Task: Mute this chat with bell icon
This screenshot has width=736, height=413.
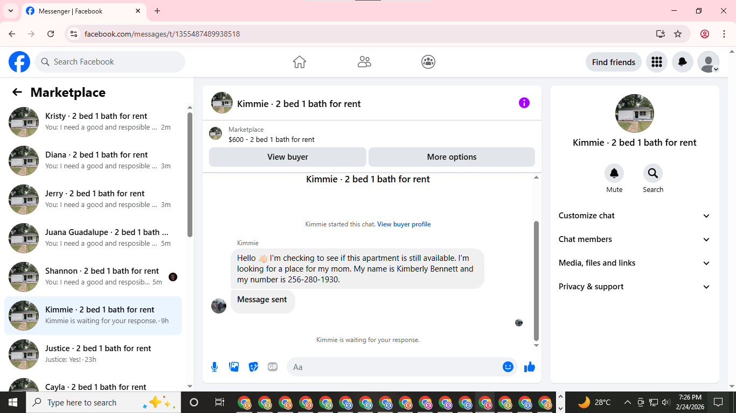Action: (614, 173)
